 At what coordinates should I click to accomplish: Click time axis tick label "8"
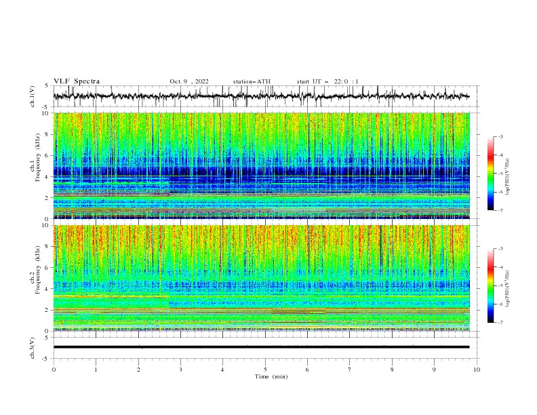[392, 370]
